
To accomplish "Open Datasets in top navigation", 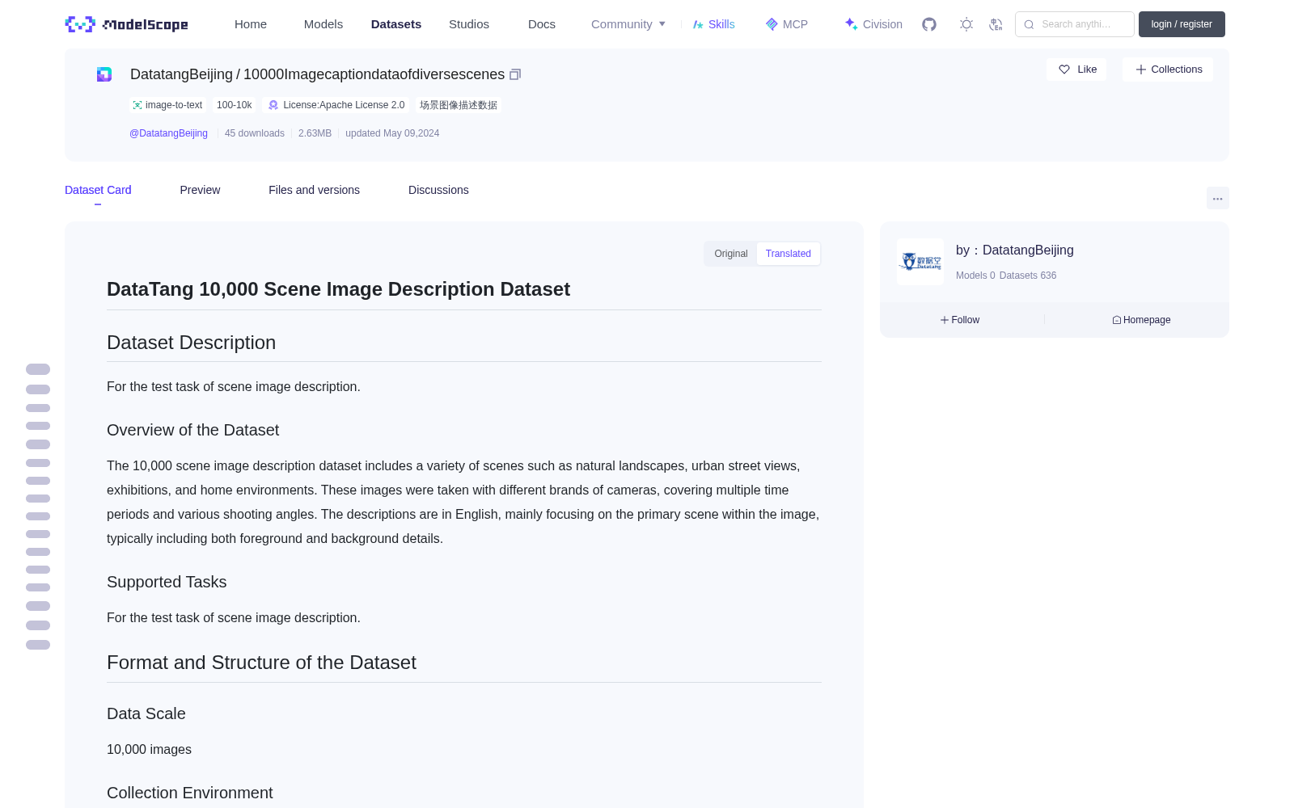I will coord(396,24).
